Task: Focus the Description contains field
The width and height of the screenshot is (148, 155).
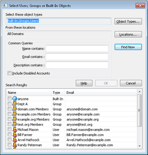Action: click(77, 65)
